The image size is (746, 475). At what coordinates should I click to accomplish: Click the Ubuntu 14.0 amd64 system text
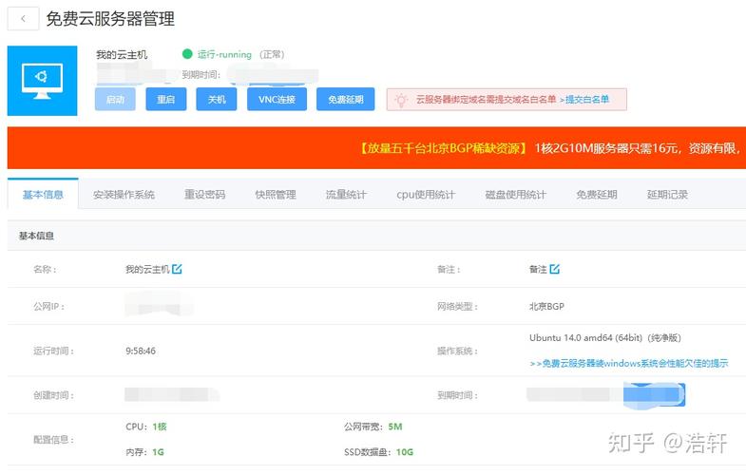point(605,338)
